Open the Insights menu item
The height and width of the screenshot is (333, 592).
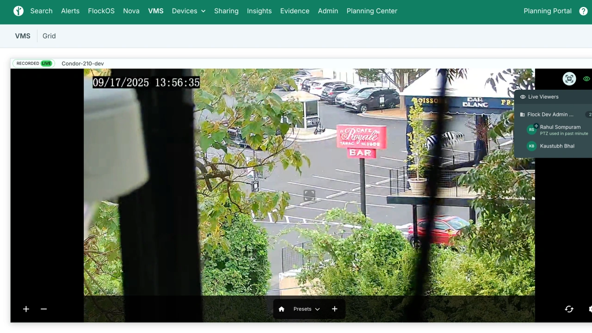[259, 11]
